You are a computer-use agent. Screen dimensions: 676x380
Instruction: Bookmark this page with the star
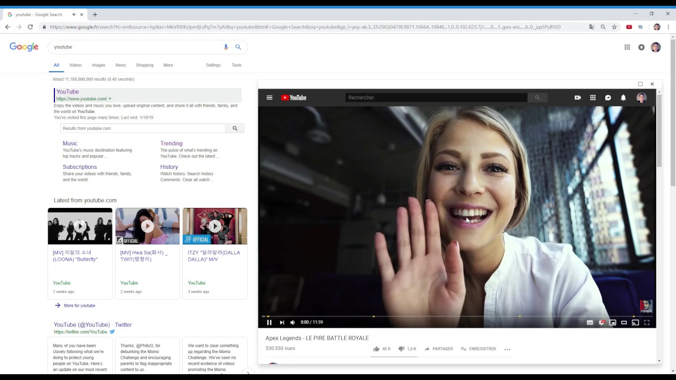614,27
